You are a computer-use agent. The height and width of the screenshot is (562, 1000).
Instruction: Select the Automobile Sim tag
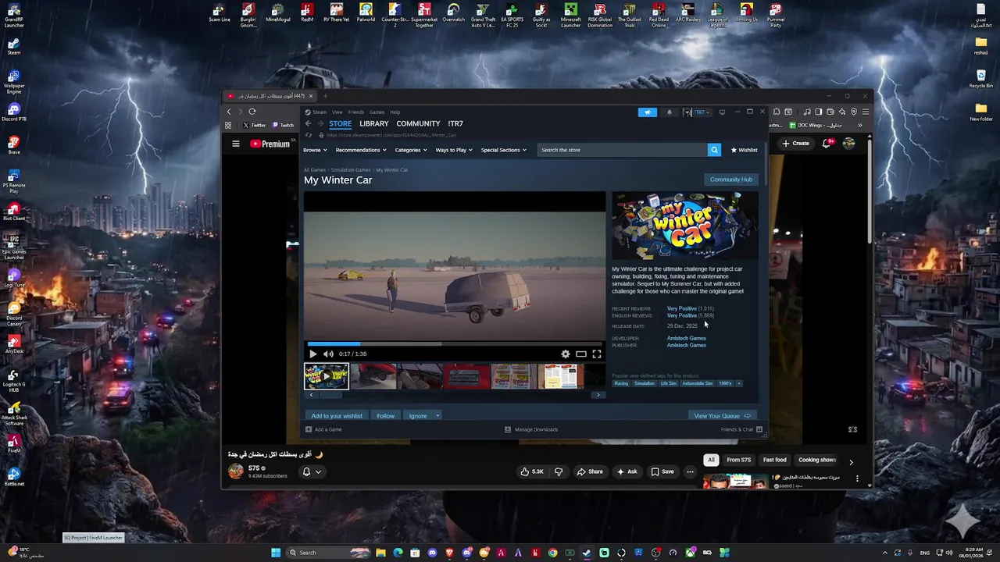pos(698,383)
